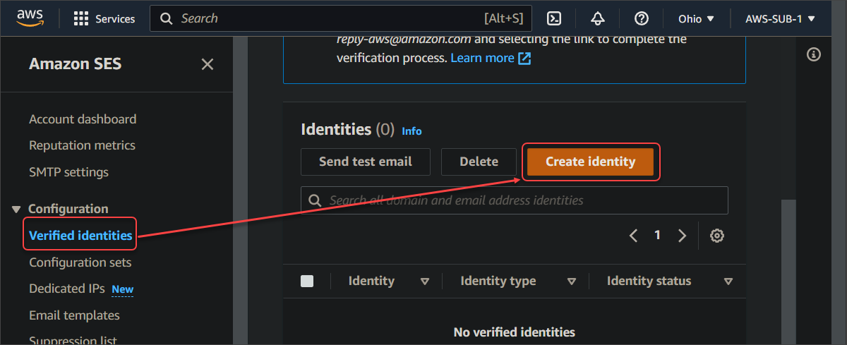Sort by the Identity status column arrow
The width and height of the screenshot is (847, 345).
[728, 282]
